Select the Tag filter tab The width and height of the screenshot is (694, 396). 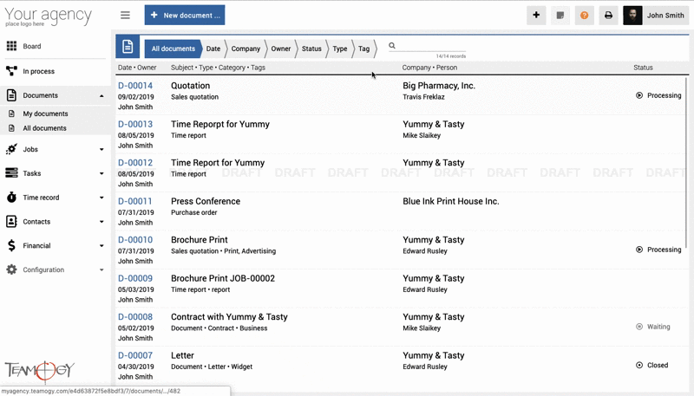(363, 49)
